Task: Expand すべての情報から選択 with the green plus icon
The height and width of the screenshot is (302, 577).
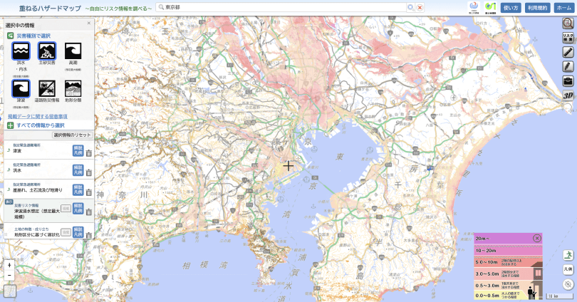Action: [10, 125]
